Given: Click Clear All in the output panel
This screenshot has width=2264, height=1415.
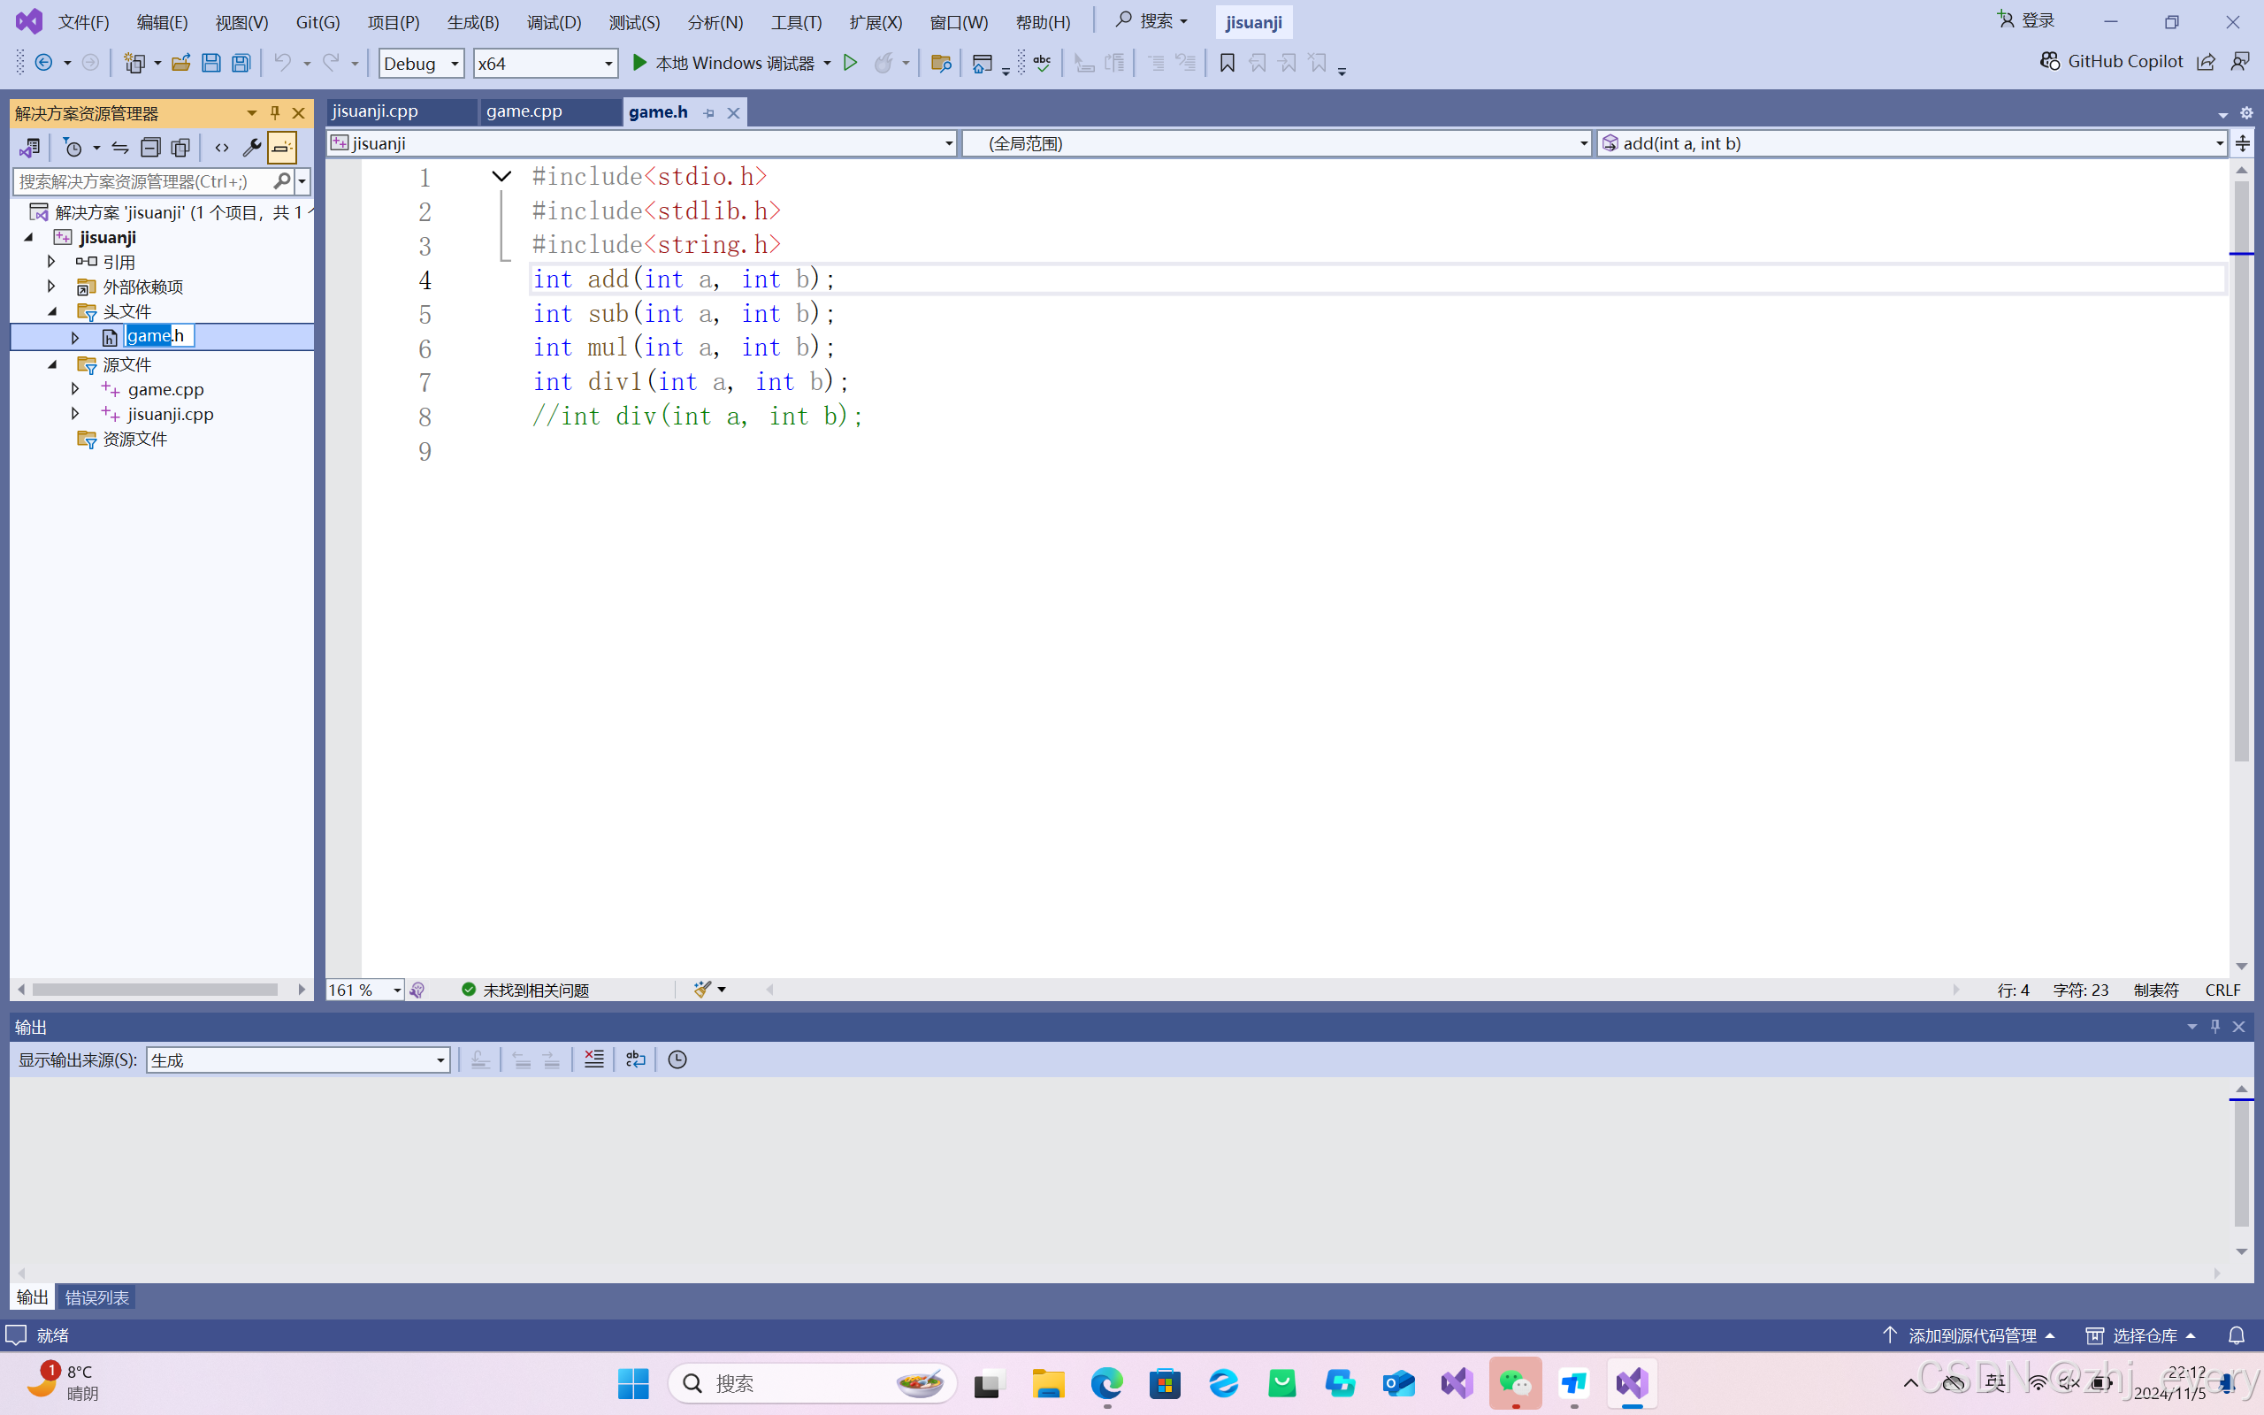Looking at the screenshot, I should click(x=594, y=1059).
